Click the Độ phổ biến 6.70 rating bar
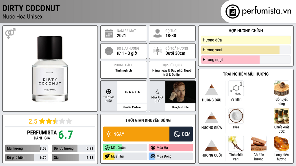The image size is (296, 166). pyautogui.click(x=27, y=158)
